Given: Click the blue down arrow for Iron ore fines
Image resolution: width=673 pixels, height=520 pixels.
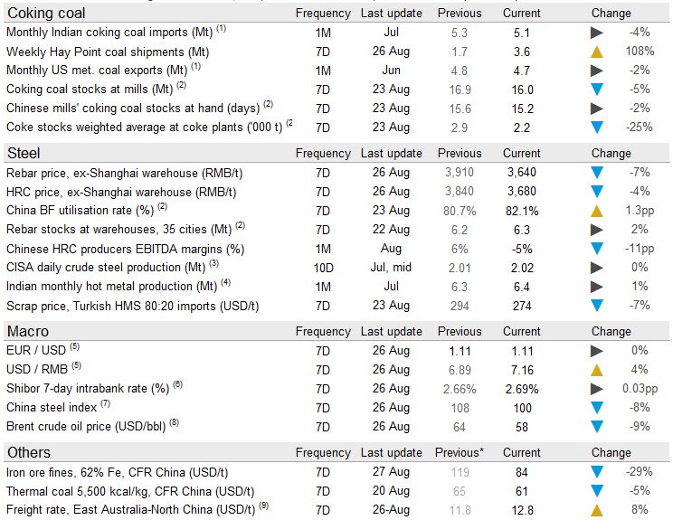Looking at the screenshot, I should pyautogui.click(x=596, y=471).
